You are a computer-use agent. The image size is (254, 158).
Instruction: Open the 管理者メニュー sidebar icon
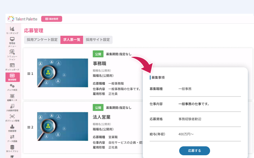[12, 42]
